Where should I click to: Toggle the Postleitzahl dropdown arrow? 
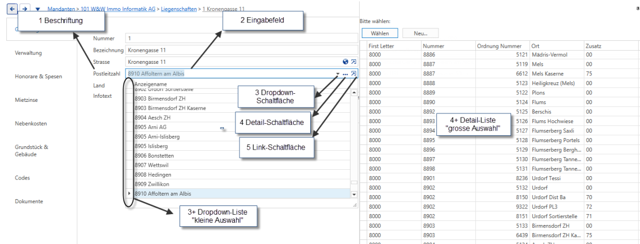[337, 74]
